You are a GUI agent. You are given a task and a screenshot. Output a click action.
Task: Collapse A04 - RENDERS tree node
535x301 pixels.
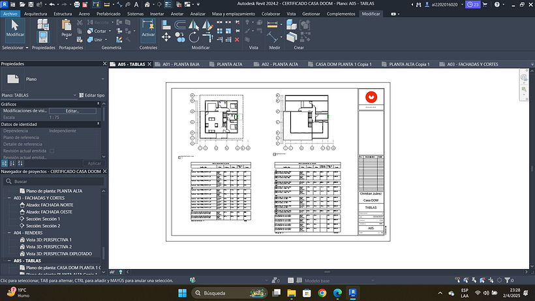(x=10, y=232)
